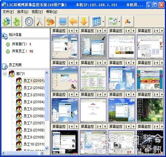Click the window switching icon with green arrows

[113, 21]
